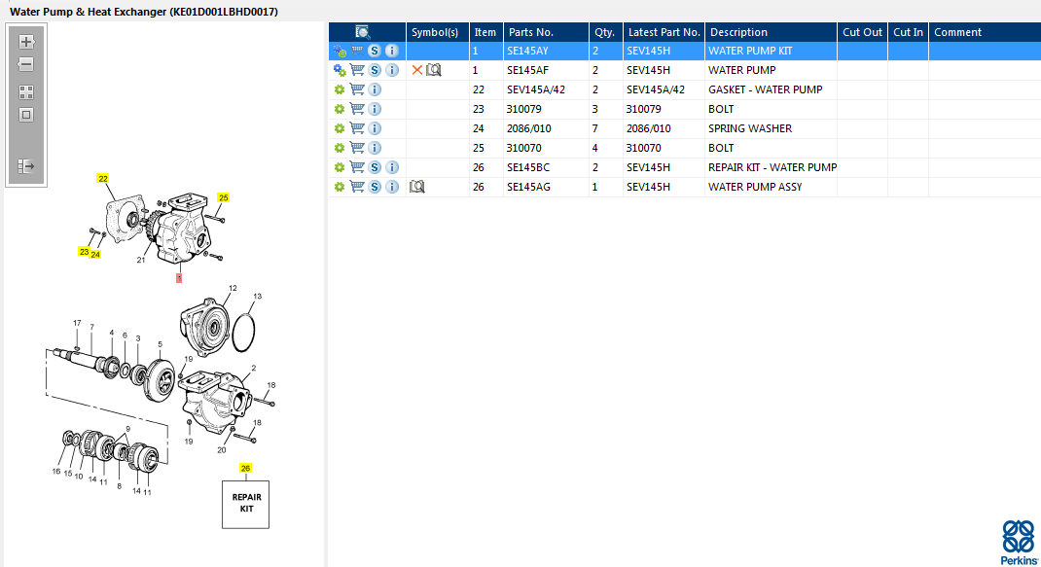1041x567 pixels.
Task: Sort by Parts No. column header
Action: pos(546,32)
